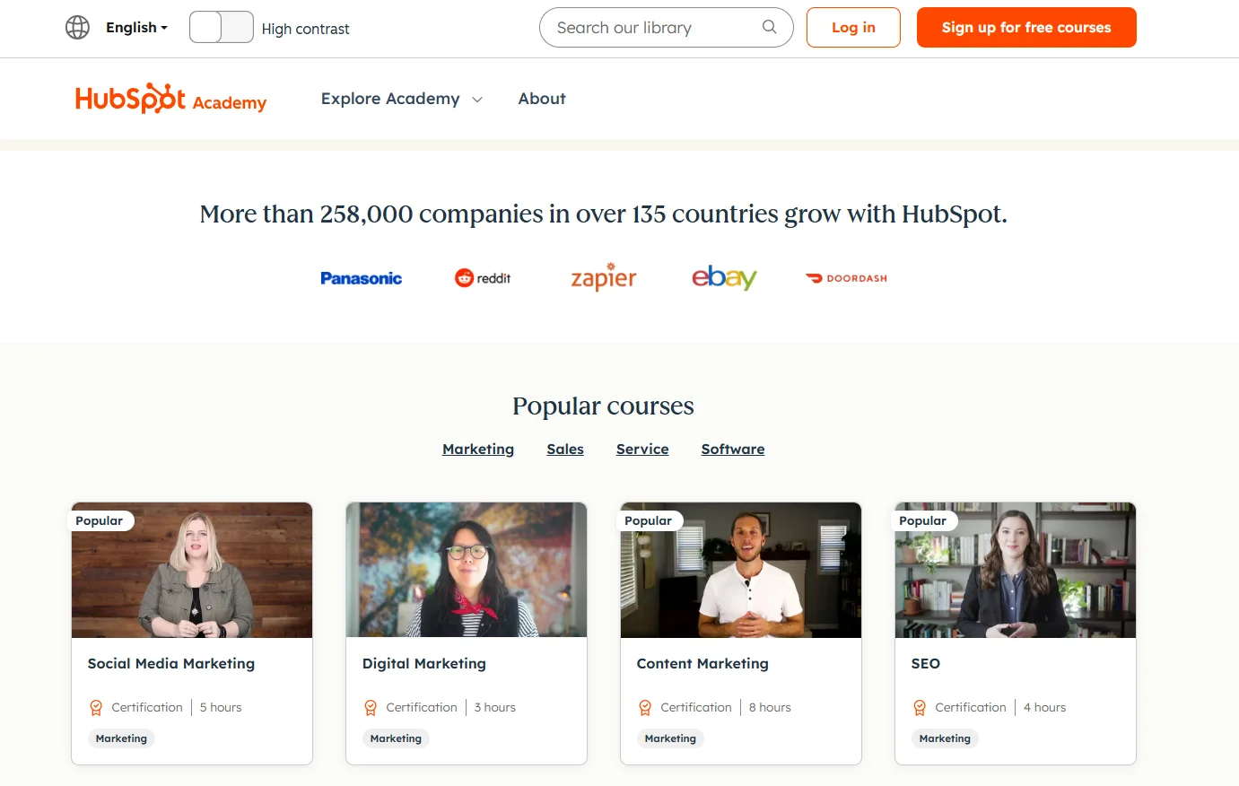Click the search magnifier icon
The image size is (1239, 786).
769,27
